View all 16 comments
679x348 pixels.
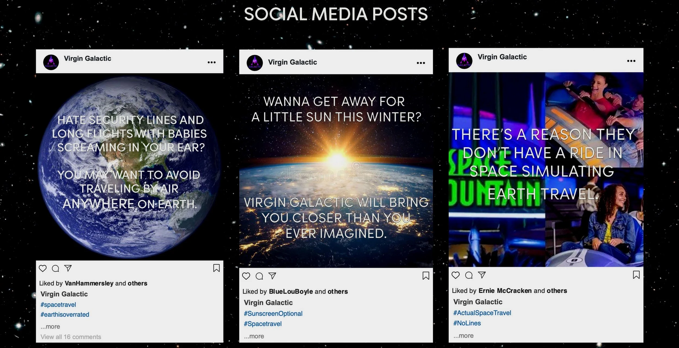(71, 337)
